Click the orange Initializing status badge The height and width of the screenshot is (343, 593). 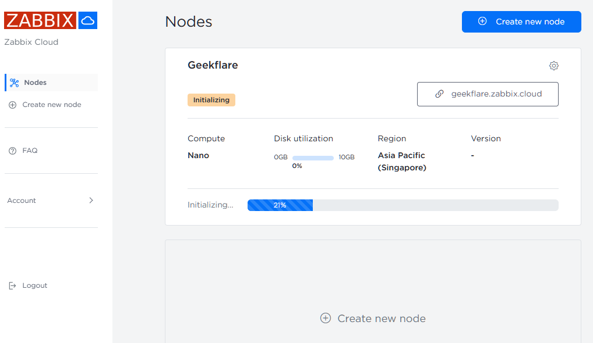click(211, 100)
